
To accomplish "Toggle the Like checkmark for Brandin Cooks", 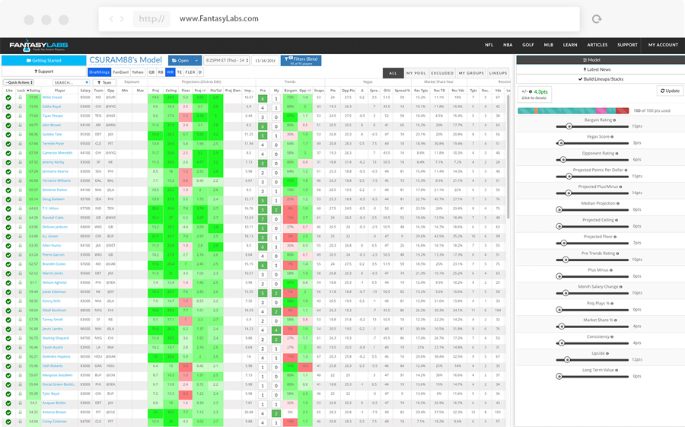I will (x=8, y=264).
